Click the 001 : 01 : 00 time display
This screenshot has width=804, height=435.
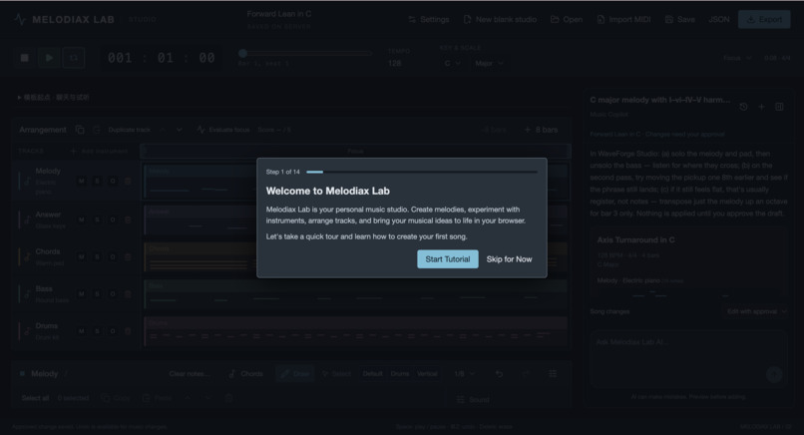tap(161, 58)
